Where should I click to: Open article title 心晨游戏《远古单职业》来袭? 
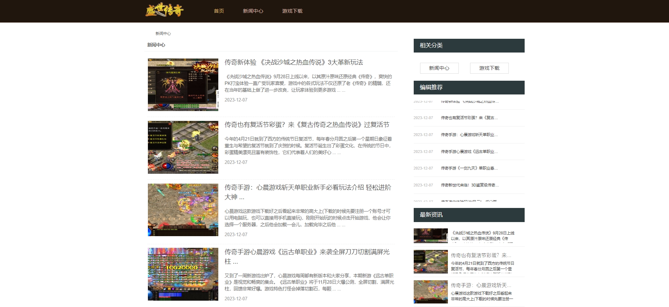(x=307, y=257)
